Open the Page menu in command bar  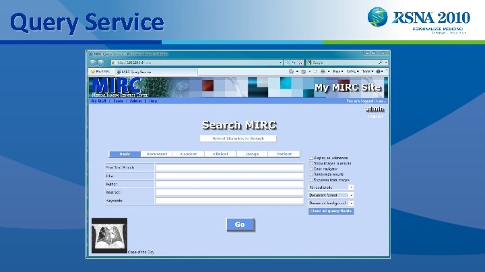click(337, 72)
